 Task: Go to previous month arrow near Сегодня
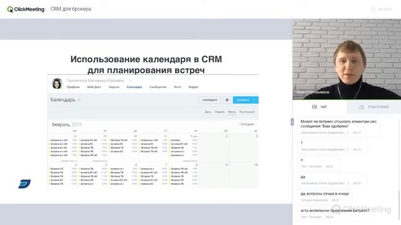238,124
